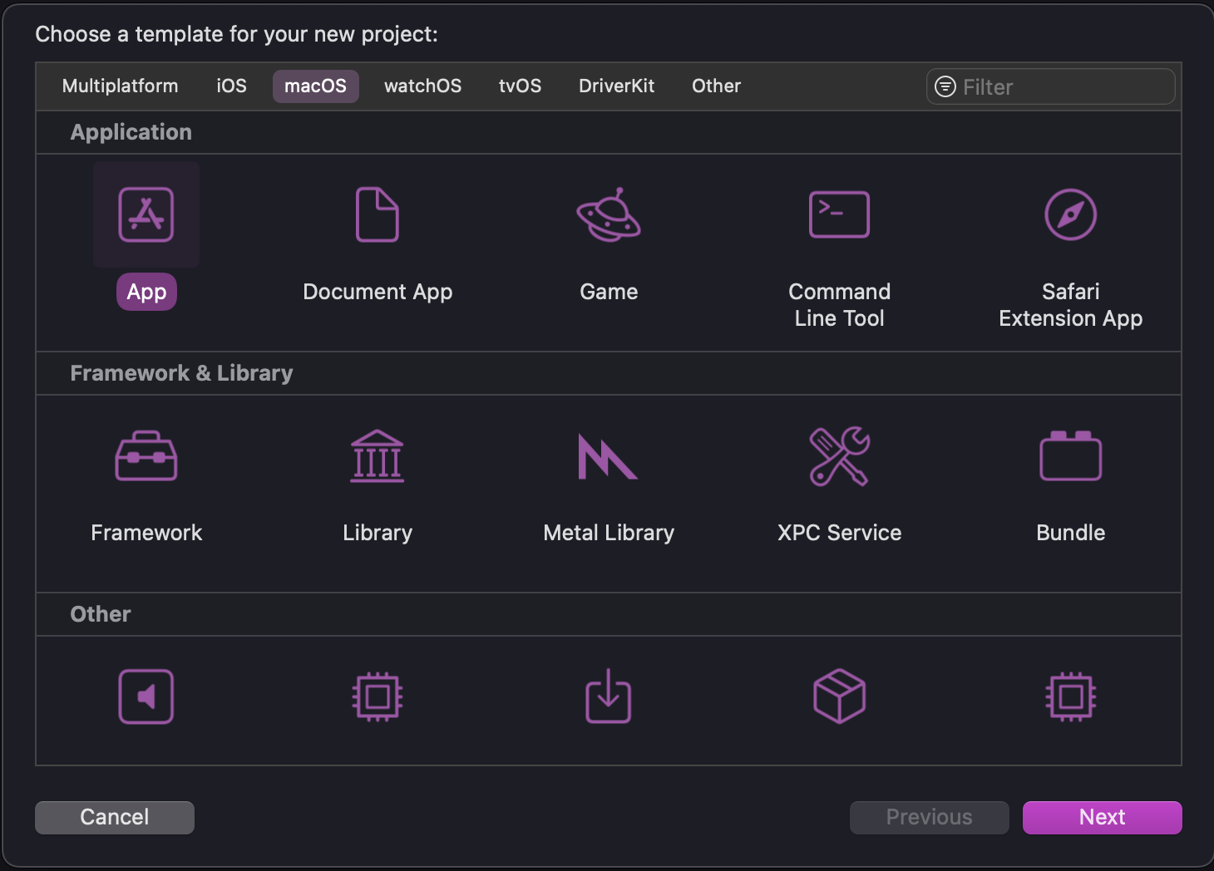This screenshot has height=871, width=1214.
Task: Pick the Library template icon
Action: [378, 455]
